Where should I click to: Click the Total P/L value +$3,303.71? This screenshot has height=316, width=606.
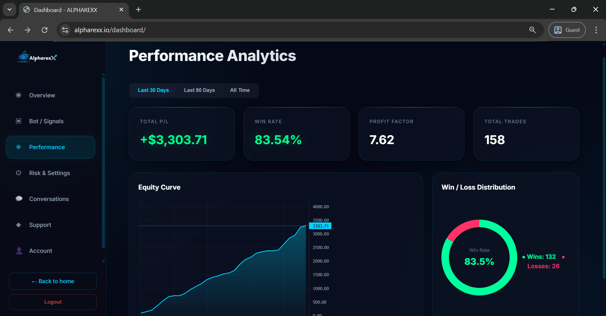(174, 140)
